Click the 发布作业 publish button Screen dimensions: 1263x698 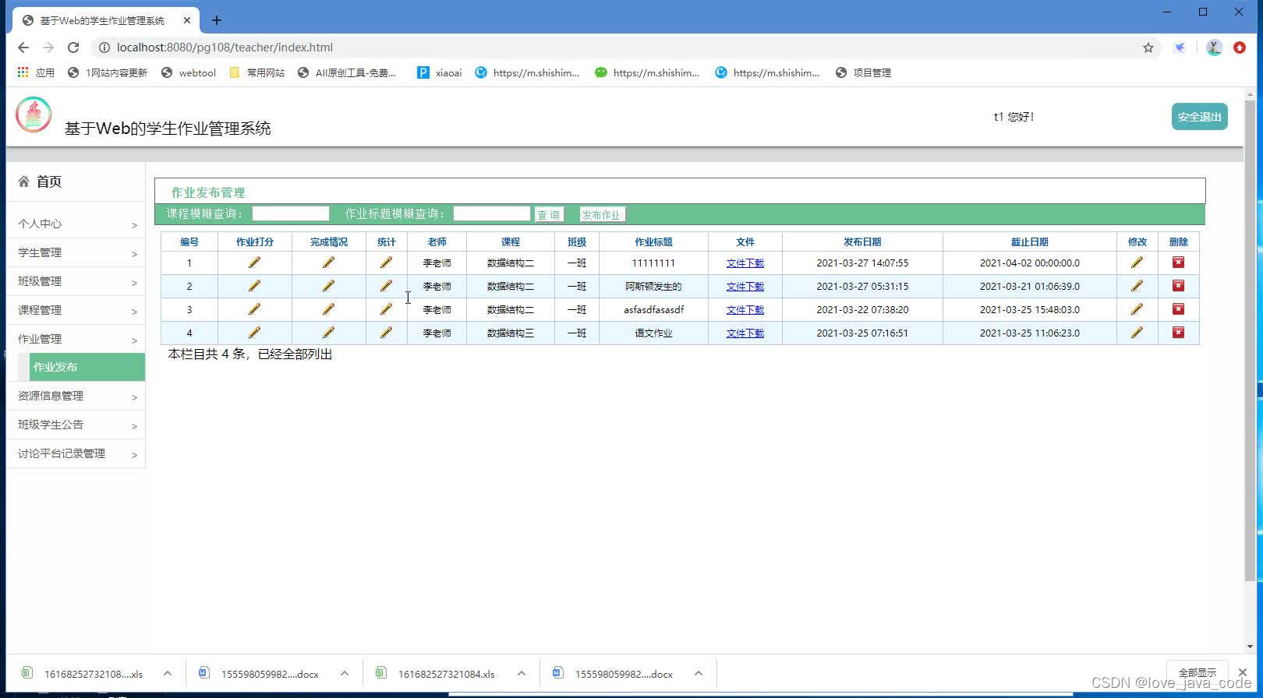click(602, 214)
